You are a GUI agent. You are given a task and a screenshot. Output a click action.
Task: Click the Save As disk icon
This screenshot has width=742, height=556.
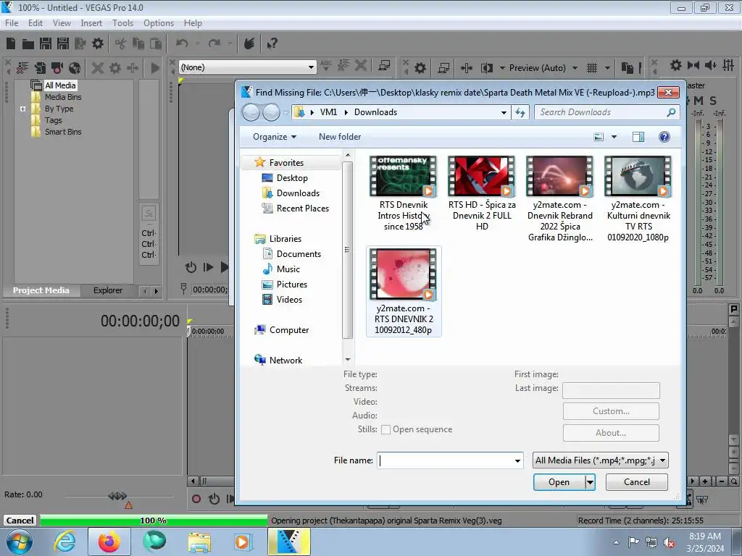click(63, 44)
